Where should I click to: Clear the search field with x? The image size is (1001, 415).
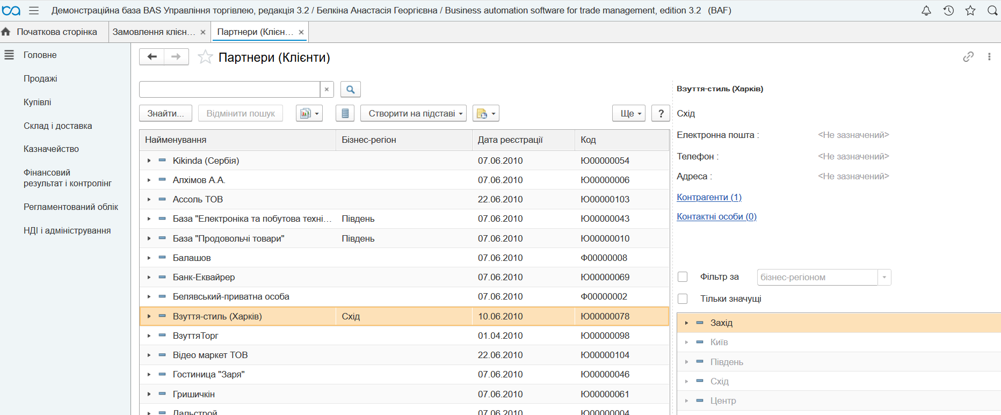(x=327, y=90)
